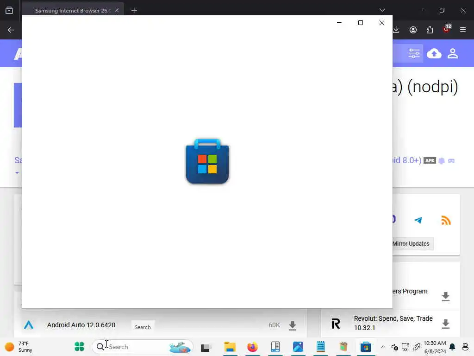This screenshot has width=474, height=356.
Task: Click the green clover Start button
Action: (x=79, y=346)
